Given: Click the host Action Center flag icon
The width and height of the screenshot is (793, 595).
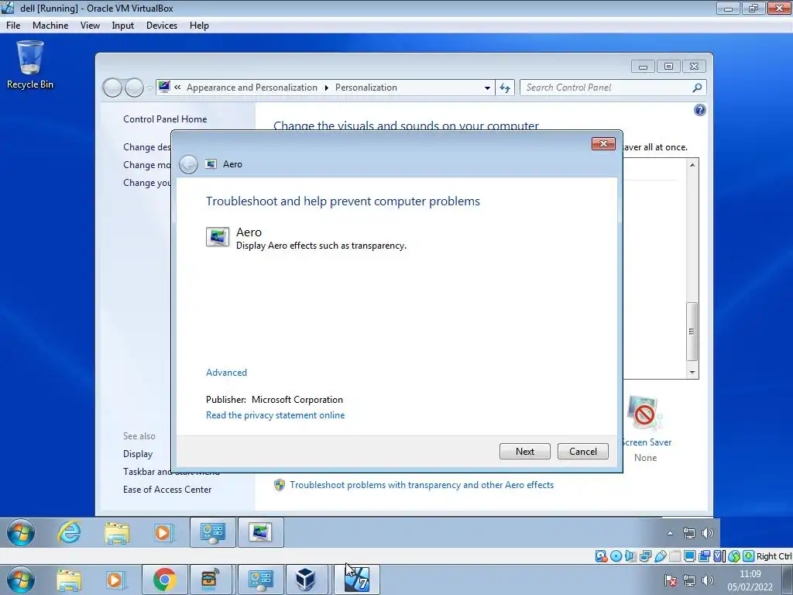Looking at the screenshot, I should [x=670, y=580].
